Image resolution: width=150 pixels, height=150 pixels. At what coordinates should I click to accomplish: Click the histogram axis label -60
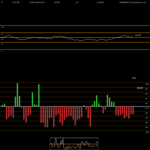(146, 123)
